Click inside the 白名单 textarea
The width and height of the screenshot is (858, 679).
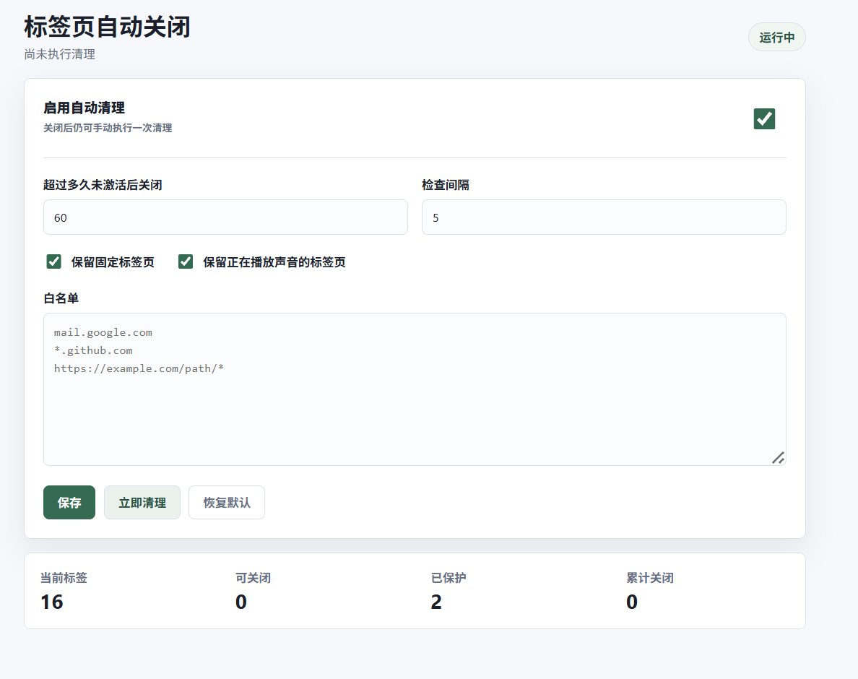(415, 389)
